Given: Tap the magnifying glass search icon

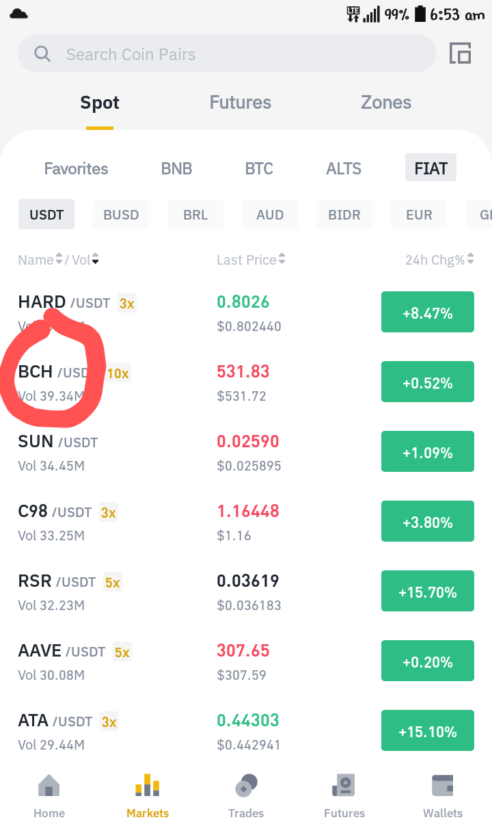Looking at the screenshot, I should click(42, 53).
